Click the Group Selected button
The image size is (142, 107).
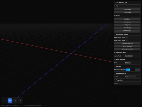tap(127, 46)
